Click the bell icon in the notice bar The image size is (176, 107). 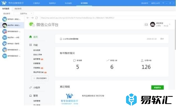[x=61, y=39]
